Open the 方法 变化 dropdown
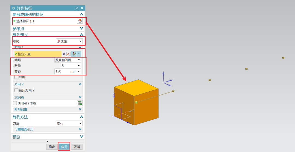This screenshot has height=152, width=295. pyautogui.click(x=69, y=123)
